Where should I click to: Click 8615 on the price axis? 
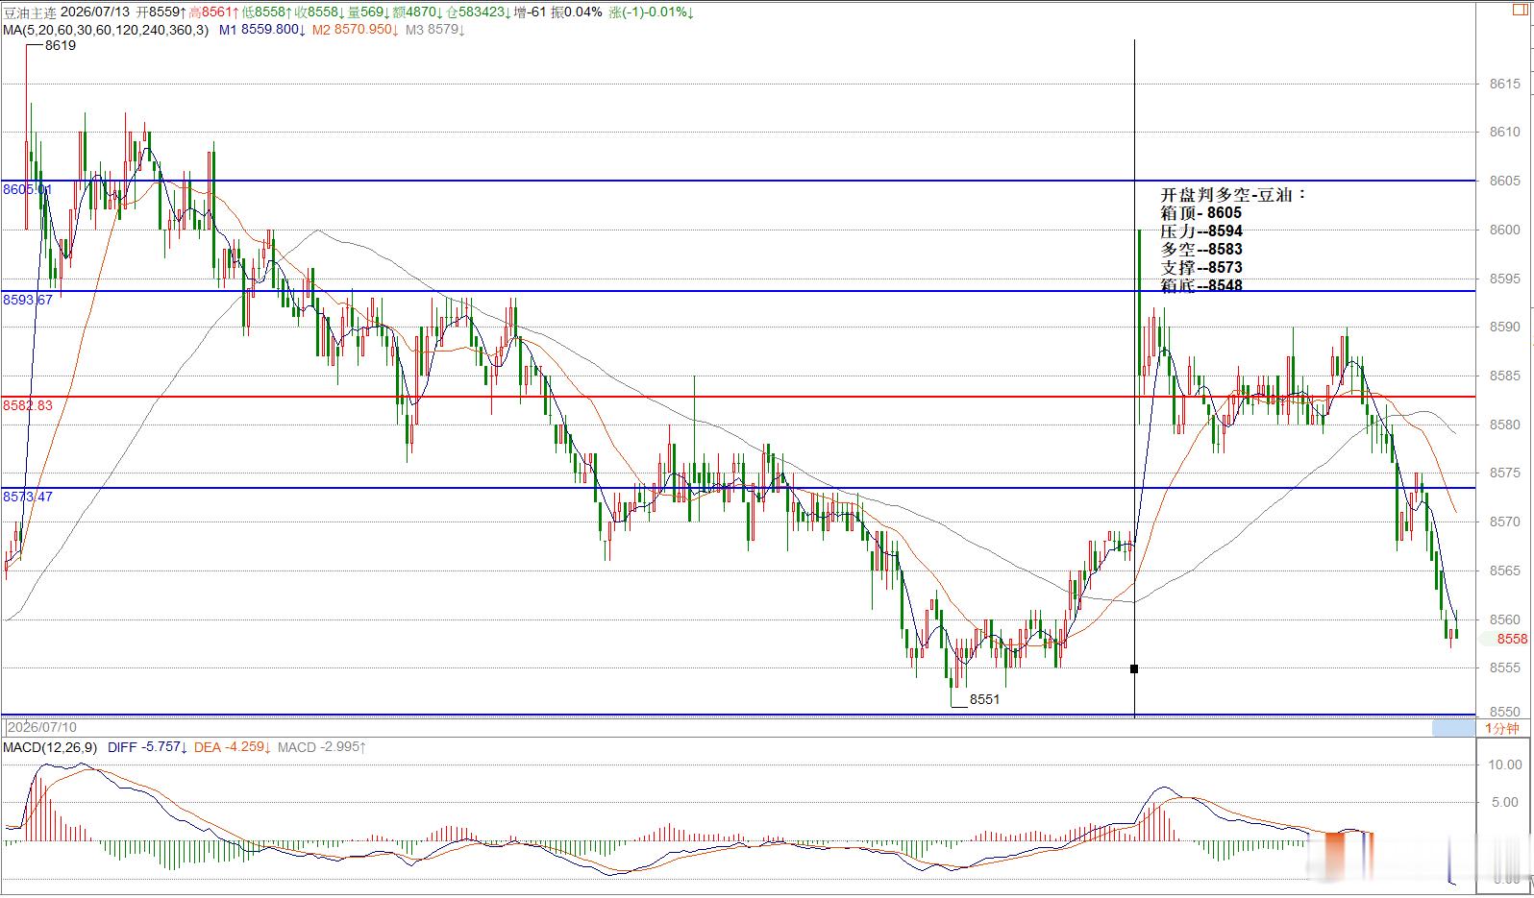tap(1505, 84)
